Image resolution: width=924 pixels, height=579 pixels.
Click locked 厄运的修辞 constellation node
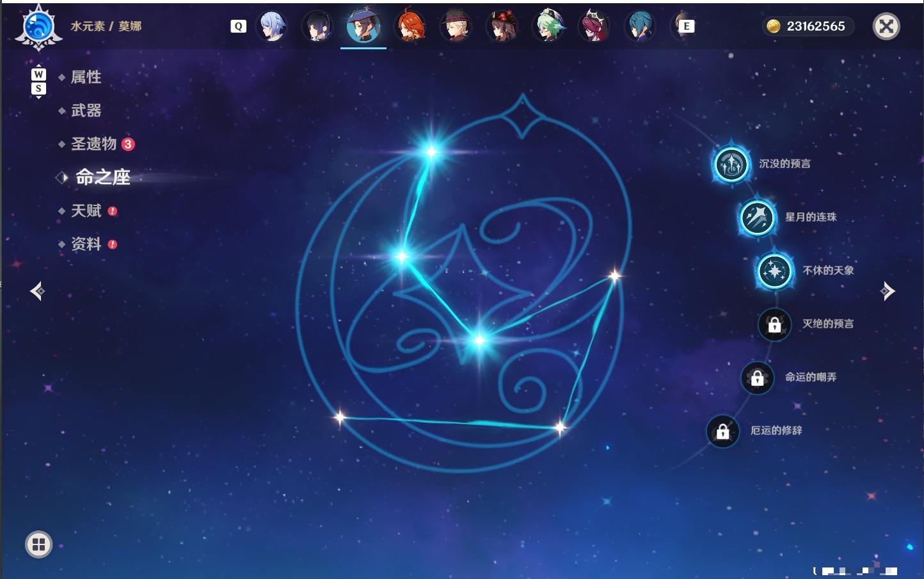723,431
